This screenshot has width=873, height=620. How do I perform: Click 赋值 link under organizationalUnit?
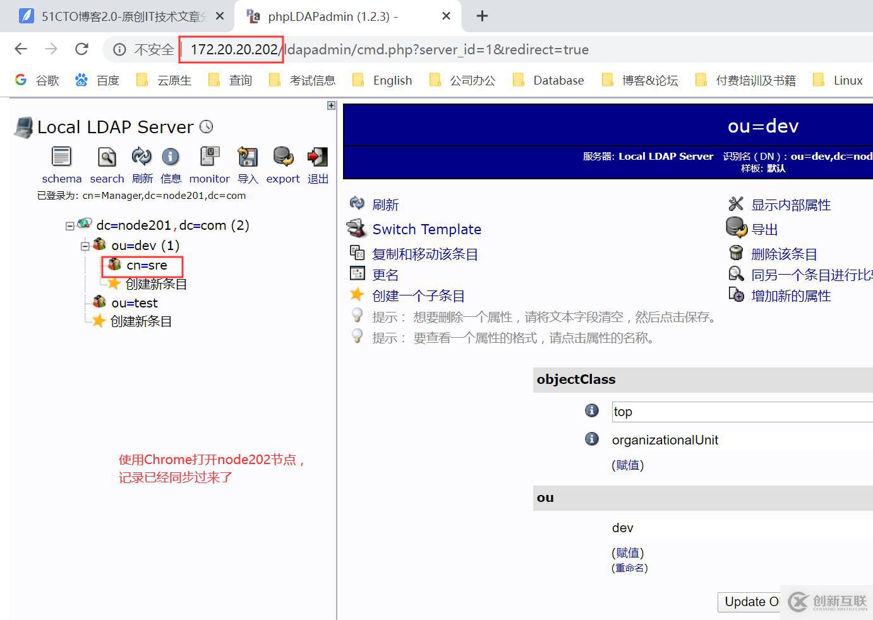[628, 465]
